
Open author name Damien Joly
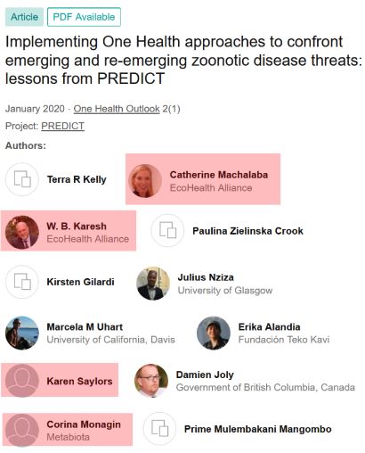(205, 375)
